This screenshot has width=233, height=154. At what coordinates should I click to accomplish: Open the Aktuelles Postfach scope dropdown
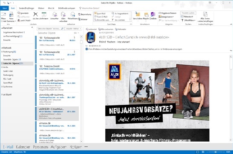73,29
